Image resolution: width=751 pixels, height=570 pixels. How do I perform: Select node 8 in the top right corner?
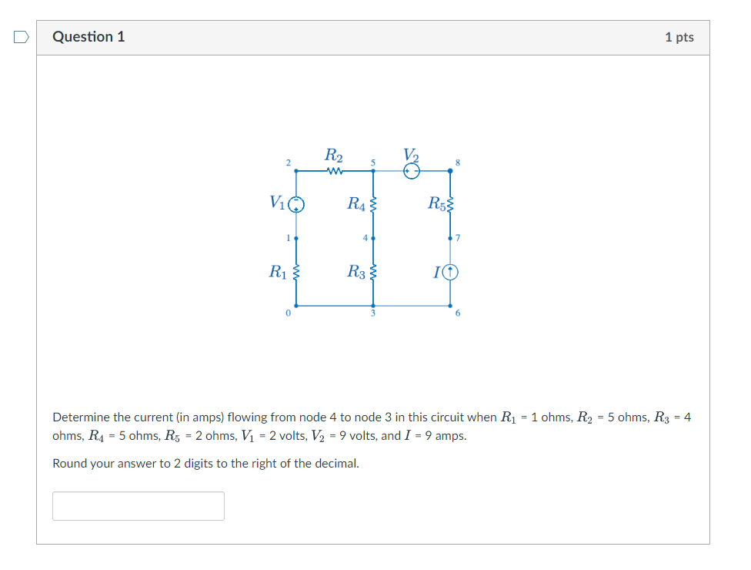tap(449, 170)
